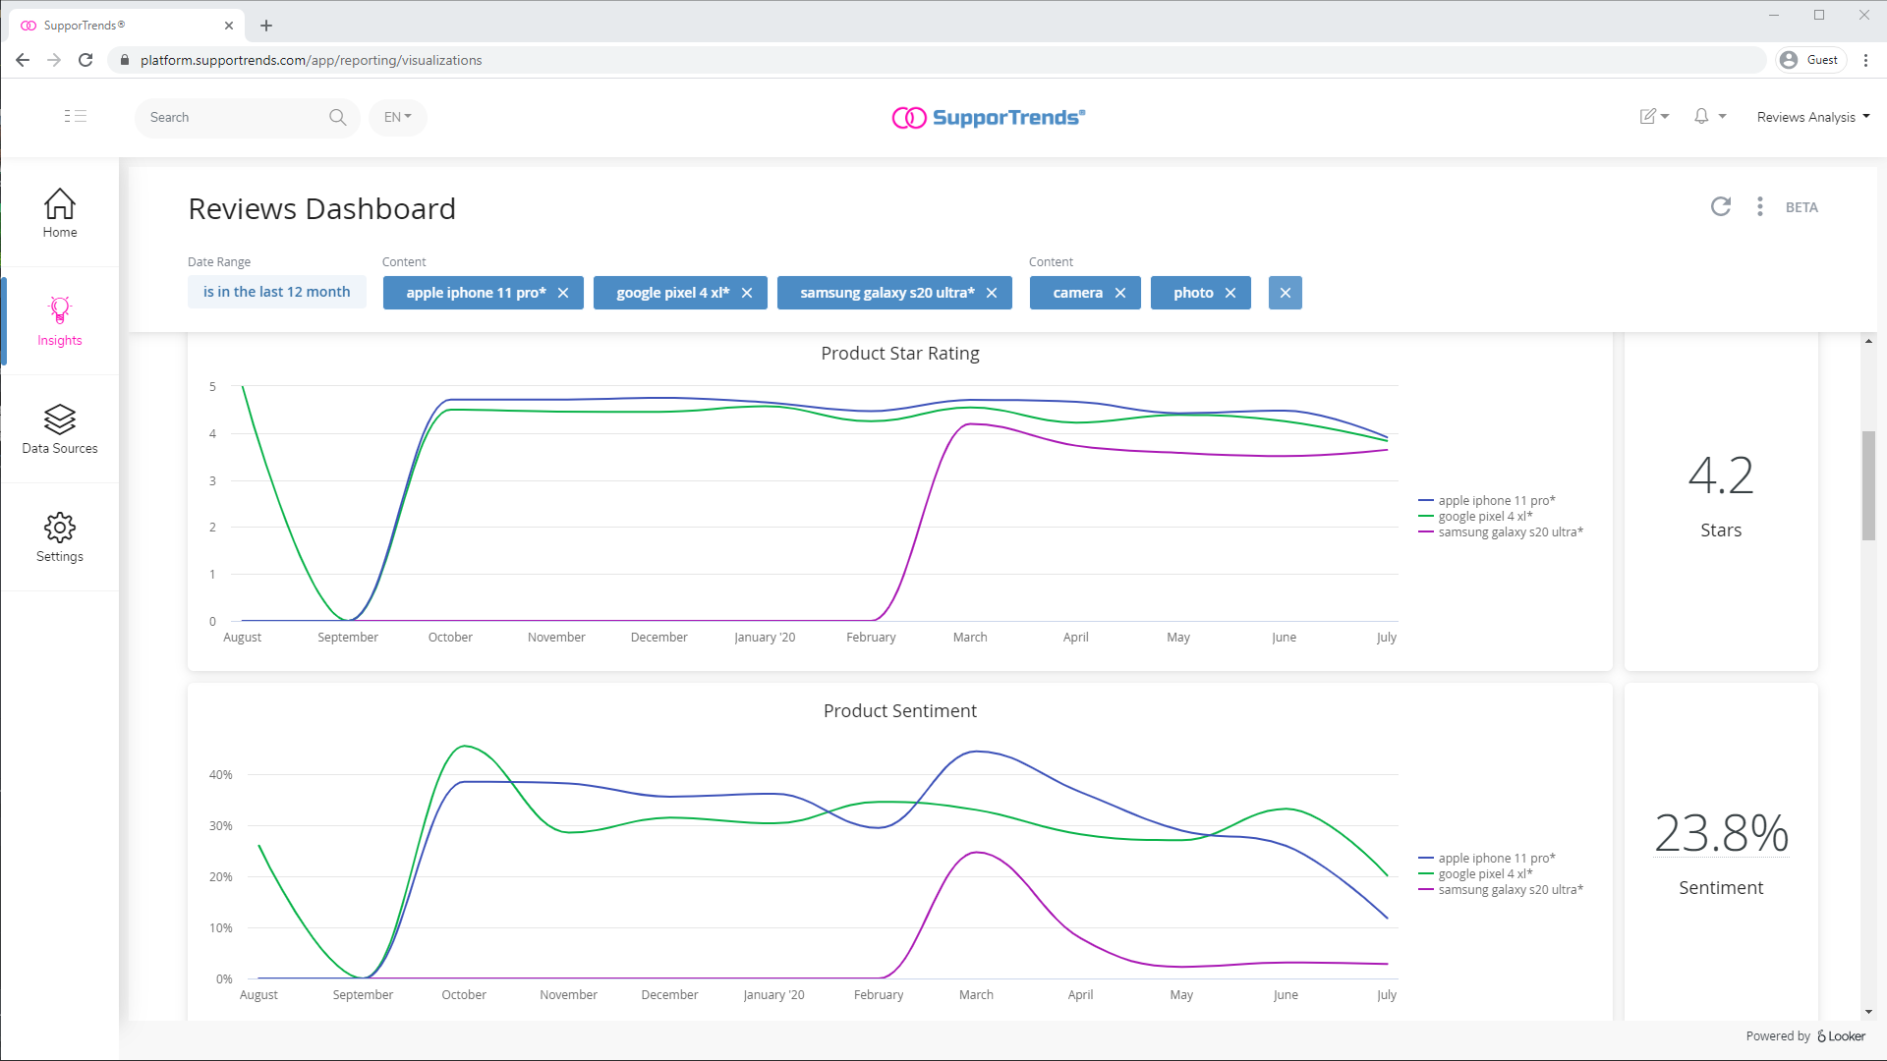The image size is (1887, 1061).
Task: Open the Chrome three-dot menu
Action: [x=1865, y=60]
